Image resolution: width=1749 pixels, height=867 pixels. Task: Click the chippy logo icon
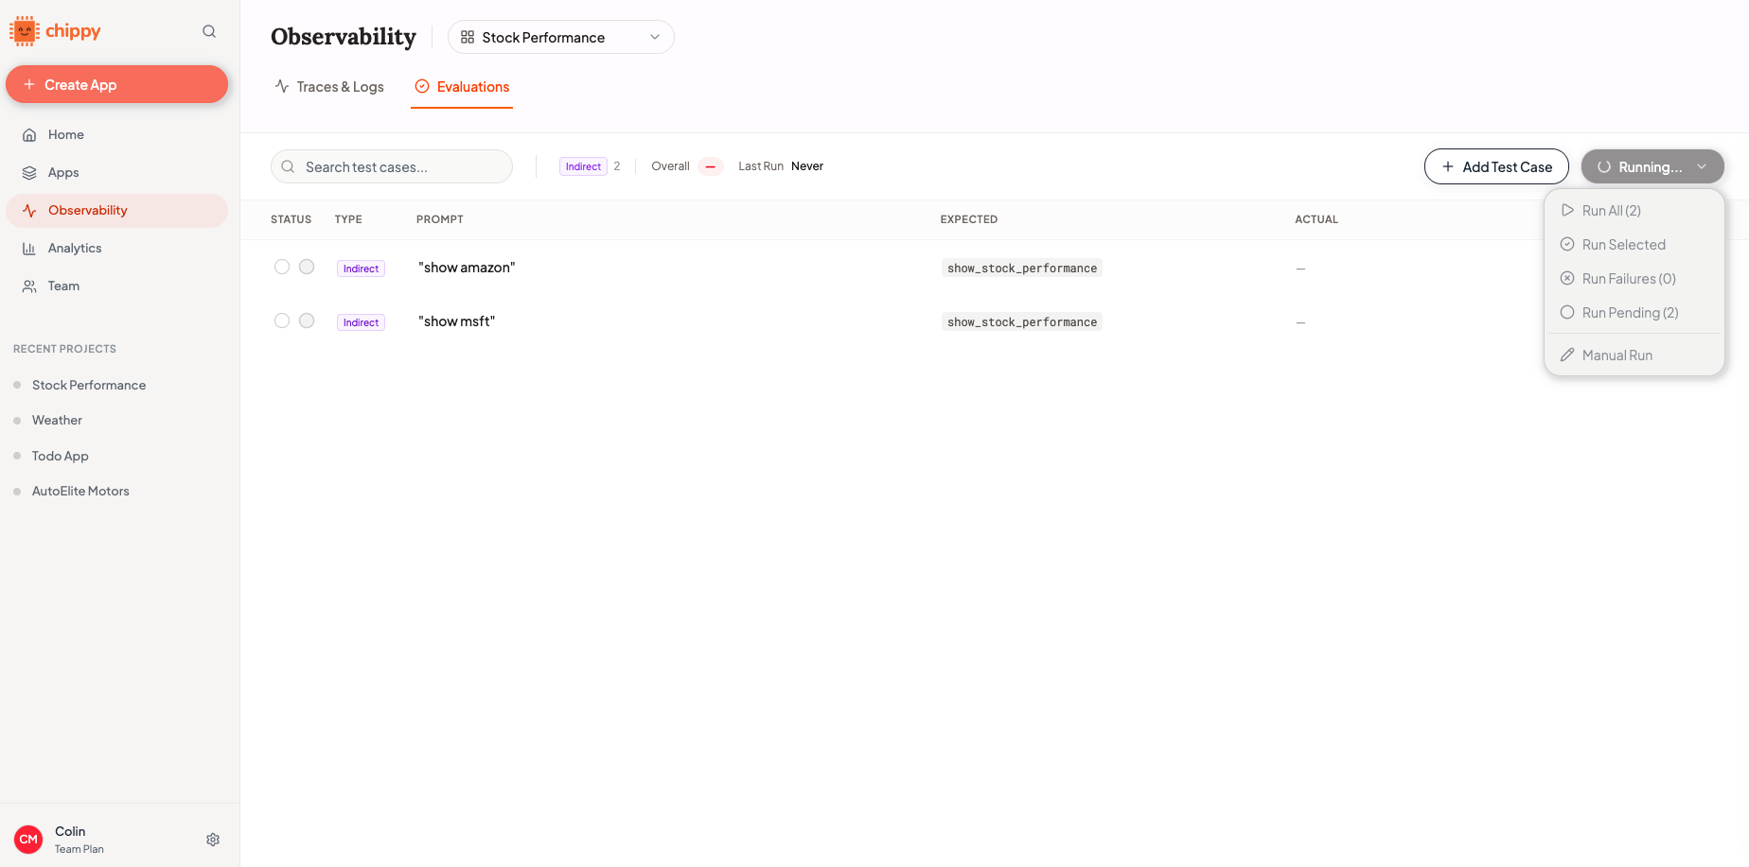25,31
